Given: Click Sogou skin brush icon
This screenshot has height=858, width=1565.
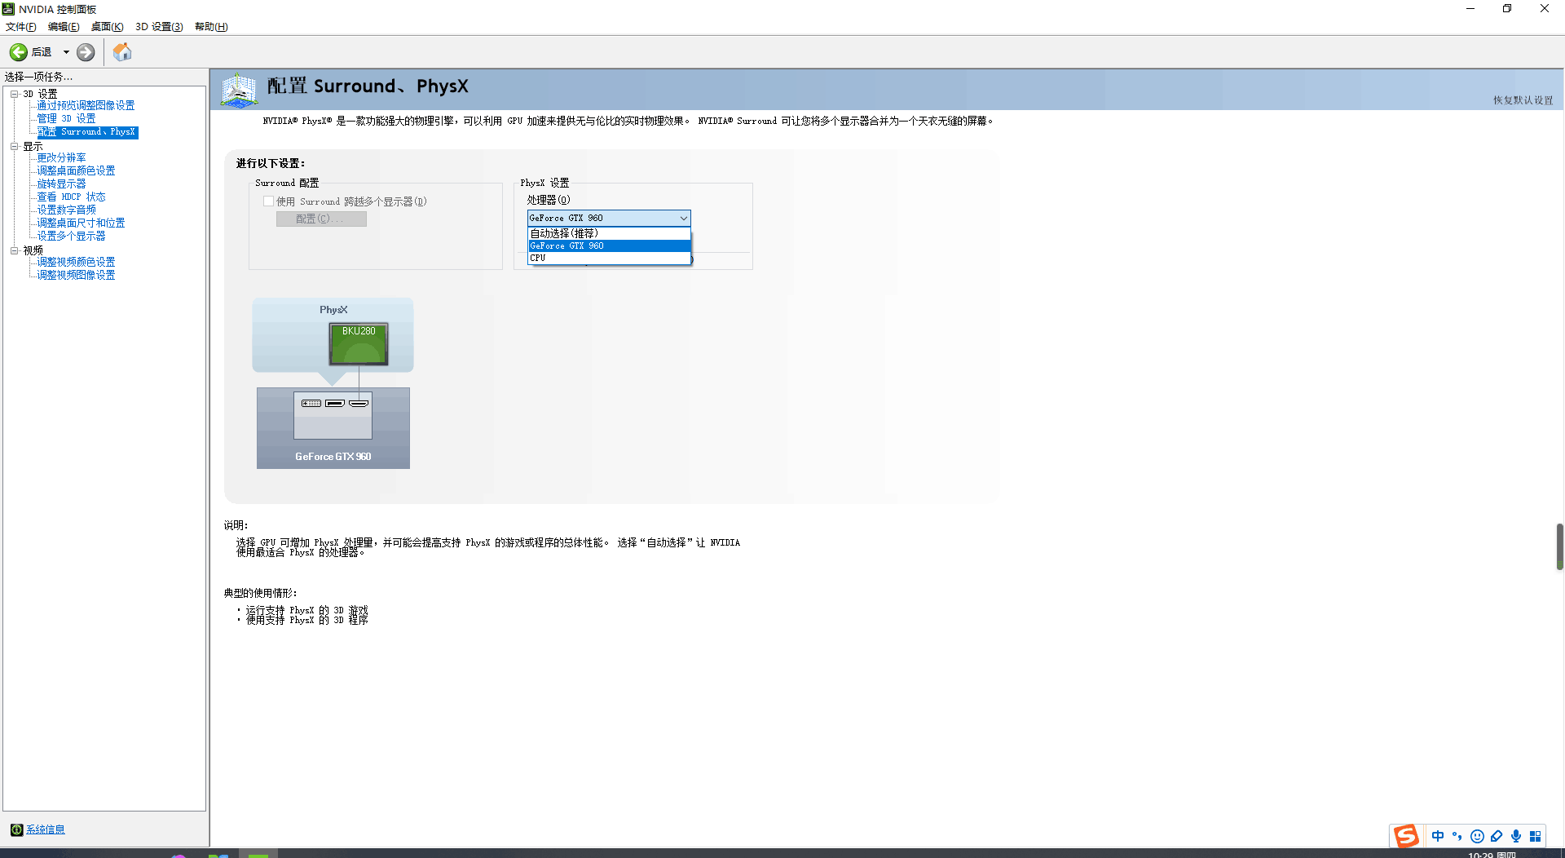Looking at the screenshot, I should (1497, 836).
